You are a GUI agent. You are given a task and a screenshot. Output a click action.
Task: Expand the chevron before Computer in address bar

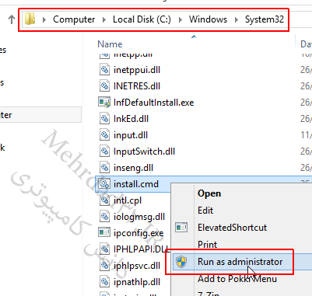click(x=44, y=19)
